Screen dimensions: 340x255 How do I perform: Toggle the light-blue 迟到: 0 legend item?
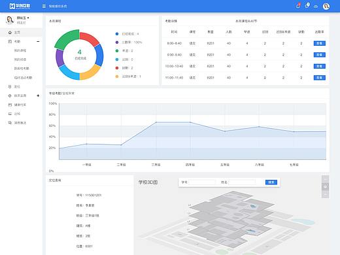click(124, 59)
